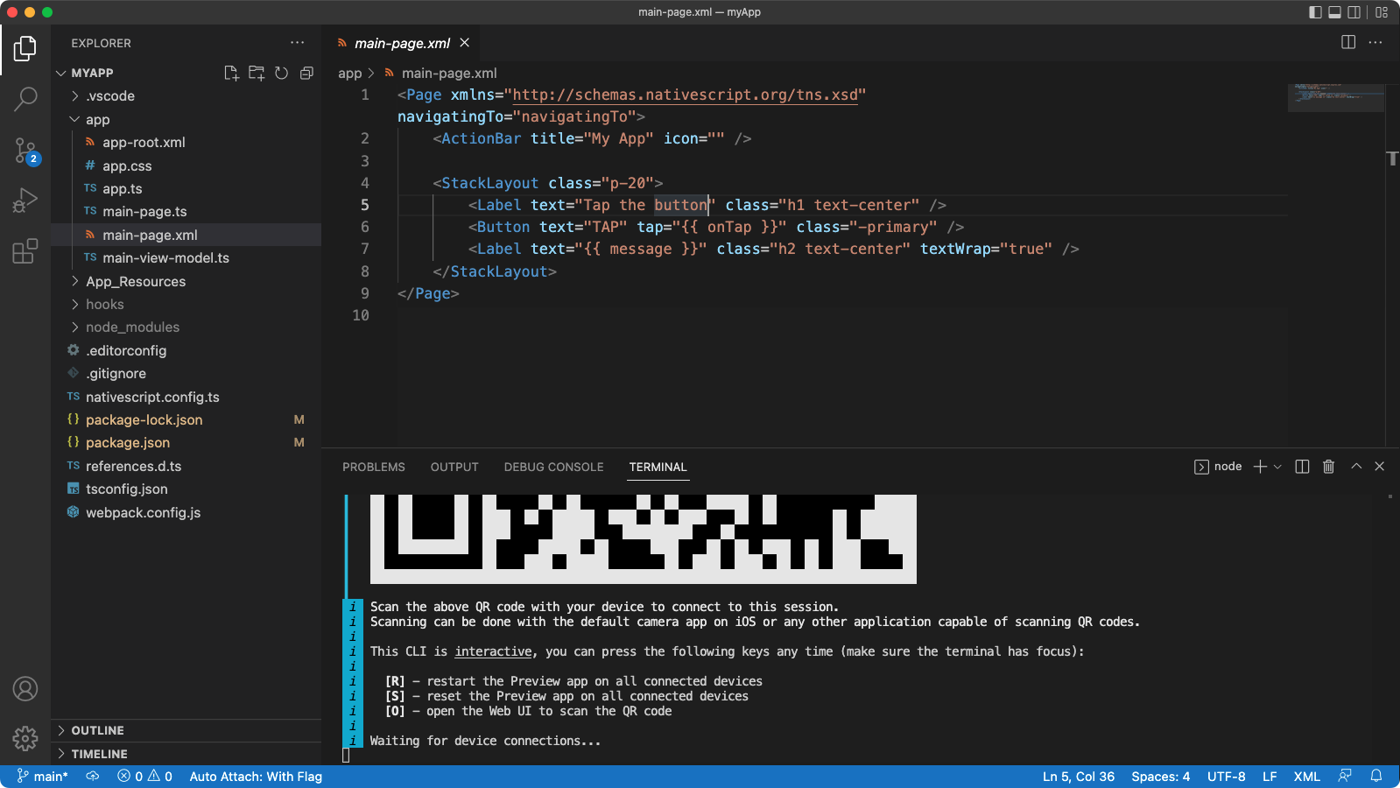Toggle bottom panel visibility in title bar
This screenshot has height=788, width=1400.
1334,12
